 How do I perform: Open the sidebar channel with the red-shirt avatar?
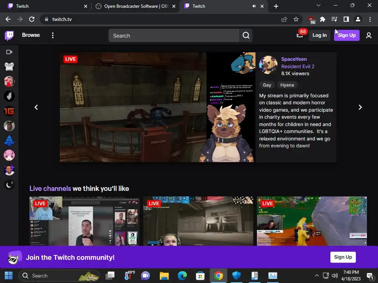click(x=9, y=81)
